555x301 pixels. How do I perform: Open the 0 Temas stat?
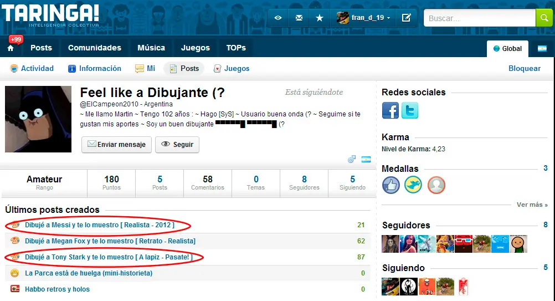pyautogui.click(x=256, y=183)
